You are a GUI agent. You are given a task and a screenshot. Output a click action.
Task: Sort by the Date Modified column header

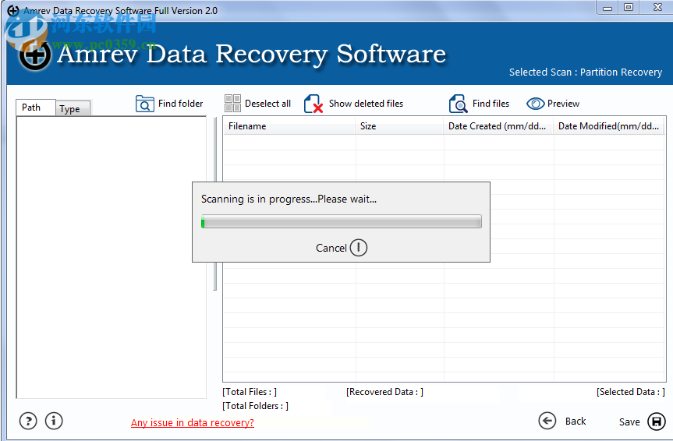pyautogui.click(x=609, y=126)
